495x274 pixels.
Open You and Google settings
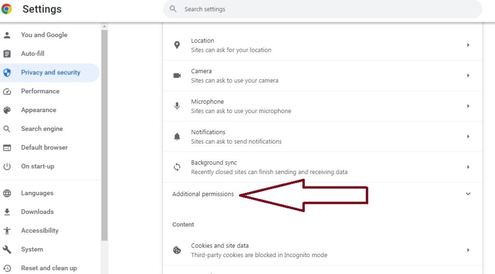pyautogui.click(x=50, y=35)
